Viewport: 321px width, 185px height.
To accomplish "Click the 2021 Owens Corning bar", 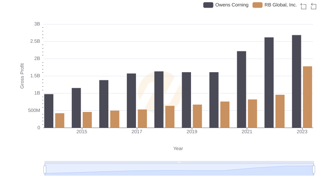I will [x=242, y=89].
